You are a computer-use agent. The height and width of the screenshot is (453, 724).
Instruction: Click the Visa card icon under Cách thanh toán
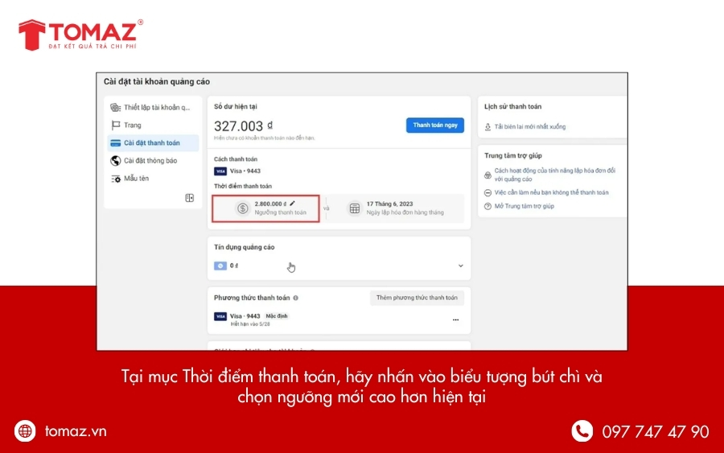(220, 171)
